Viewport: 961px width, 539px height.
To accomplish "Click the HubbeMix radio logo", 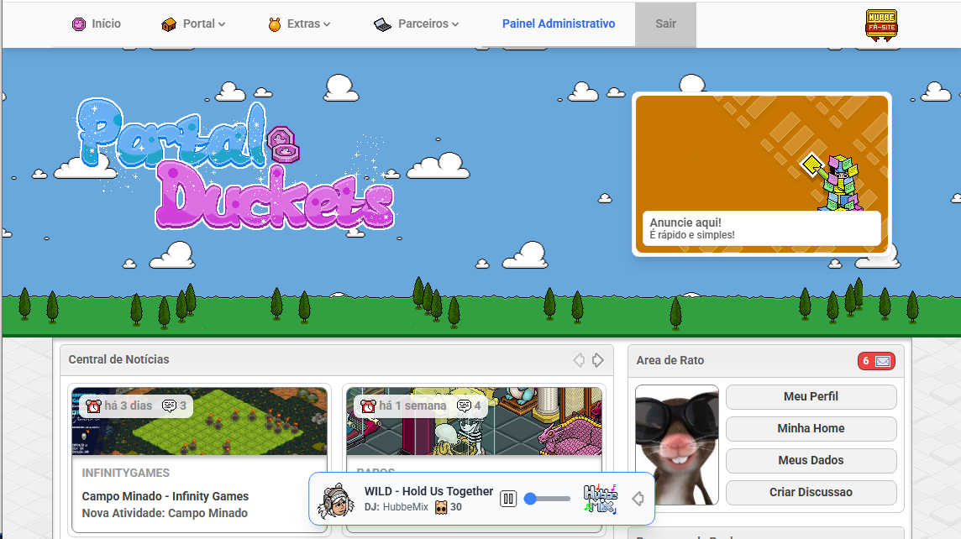I will coord(600,499).
